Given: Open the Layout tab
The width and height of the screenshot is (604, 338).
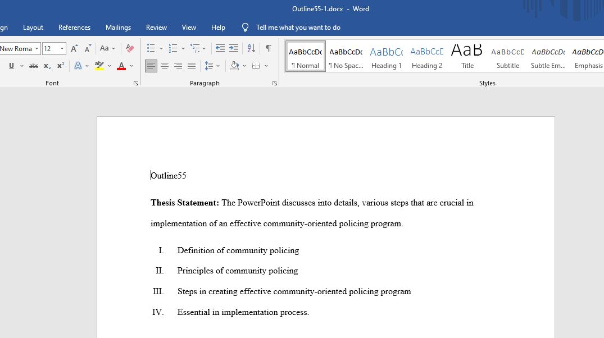Looking at the screenshot, I should 33,28.
